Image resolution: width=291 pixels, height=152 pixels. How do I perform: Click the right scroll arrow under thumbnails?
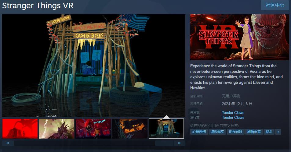coord(180,143)
